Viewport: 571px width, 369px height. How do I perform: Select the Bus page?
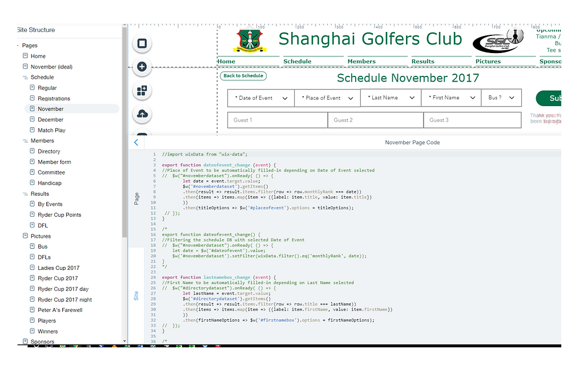42,247
